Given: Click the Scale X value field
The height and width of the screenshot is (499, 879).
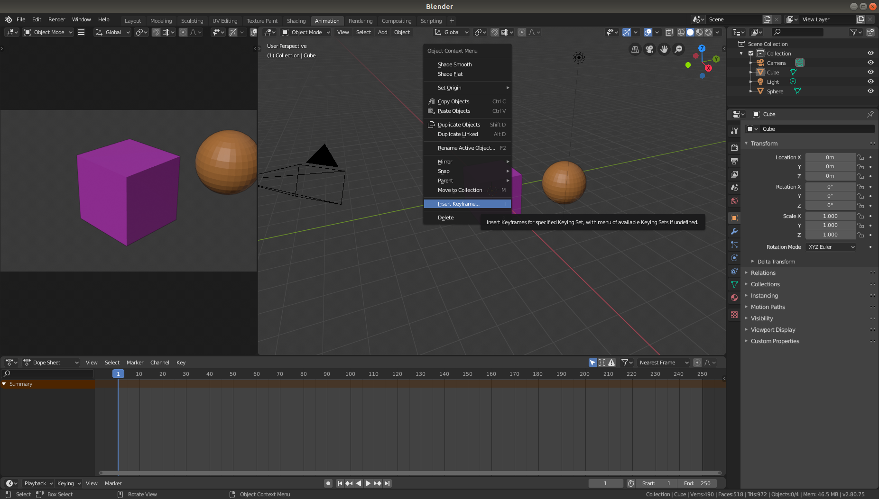Looking at the screenshot, I should 830,216.
